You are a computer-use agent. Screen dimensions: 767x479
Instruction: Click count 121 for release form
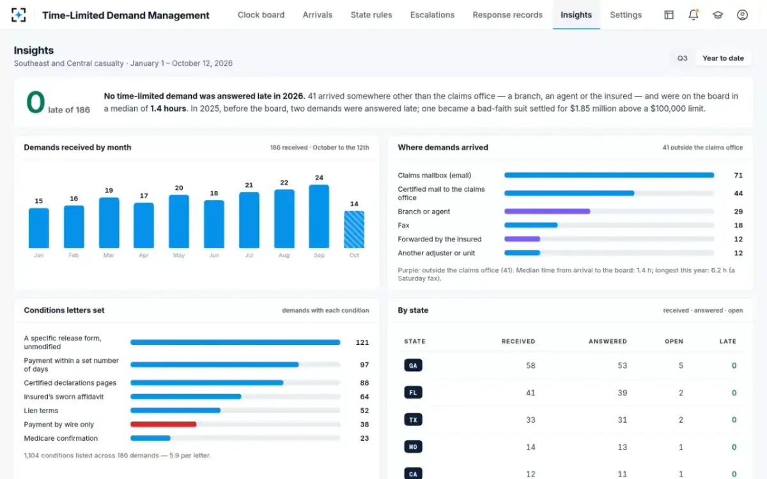(362, 342)
